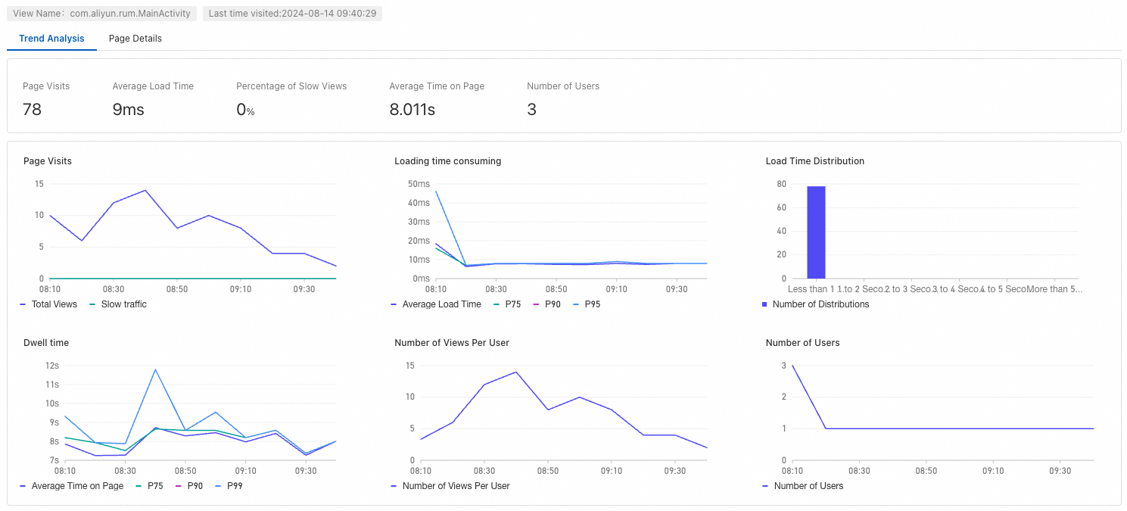Click the Page Visits value 78

pyautogui.click(x=33, y=110)
